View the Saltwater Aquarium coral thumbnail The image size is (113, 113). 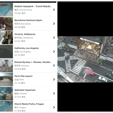click(6, 93)
